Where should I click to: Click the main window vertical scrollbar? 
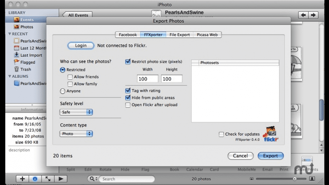click(x=321, y=110)
